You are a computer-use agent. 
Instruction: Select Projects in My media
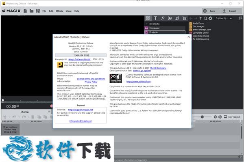coord(165,32)
